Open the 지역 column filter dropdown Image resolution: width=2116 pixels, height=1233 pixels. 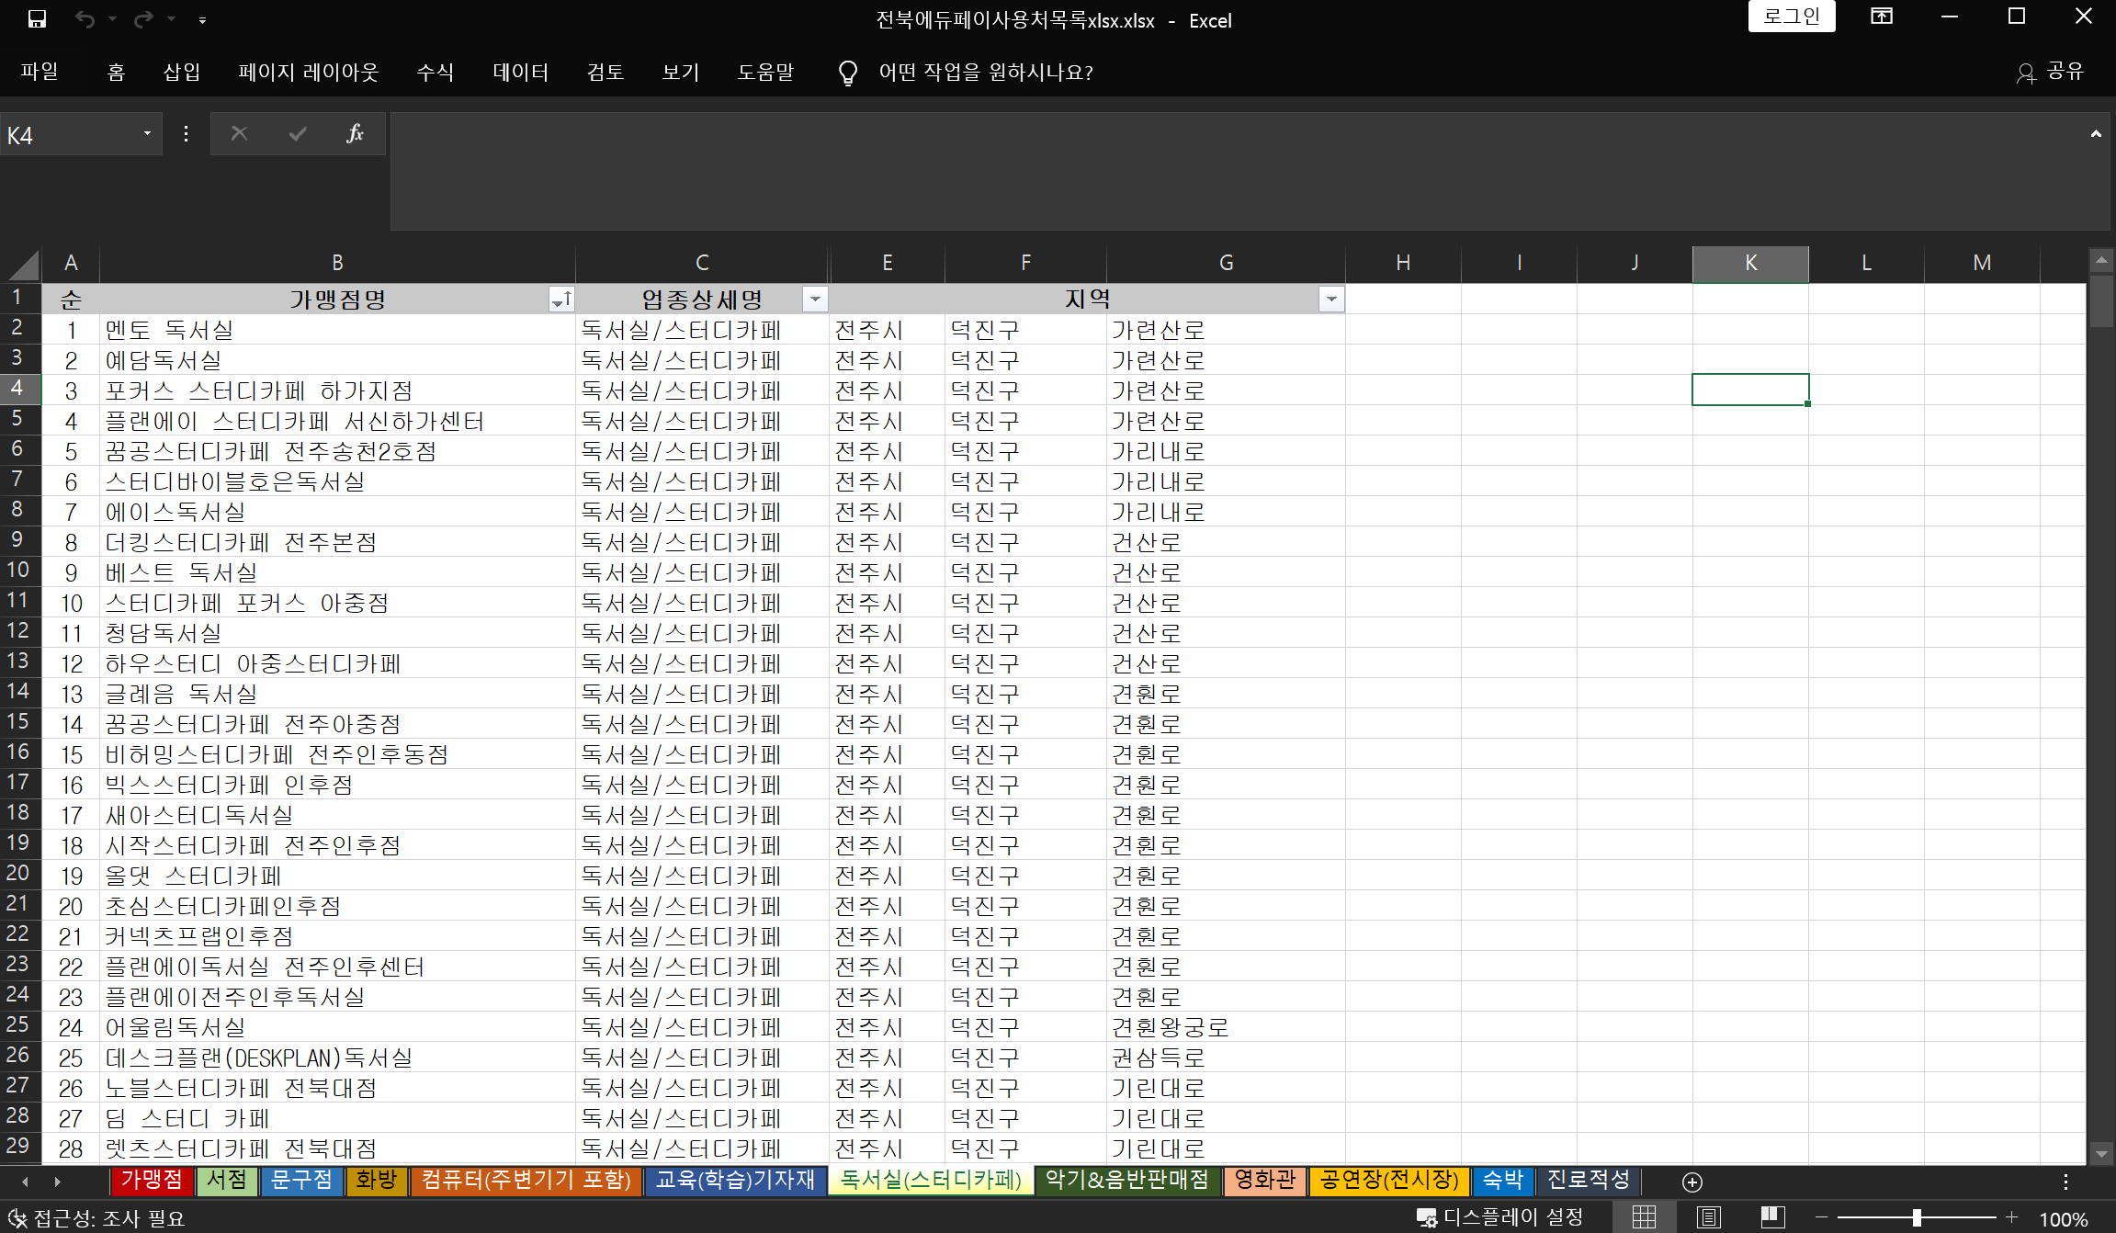click(1331, 300)
